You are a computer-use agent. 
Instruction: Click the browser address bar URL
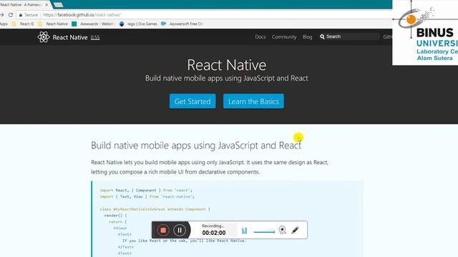coord(82,15)
